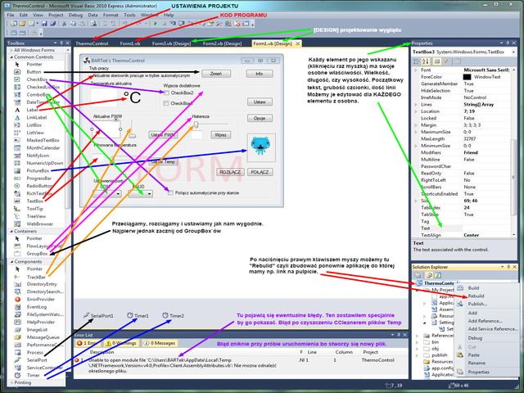The width and height of the screenshot is (524, 393).
Task: Click the Histereza horizontal slider thumb
Action: (196, 124)
